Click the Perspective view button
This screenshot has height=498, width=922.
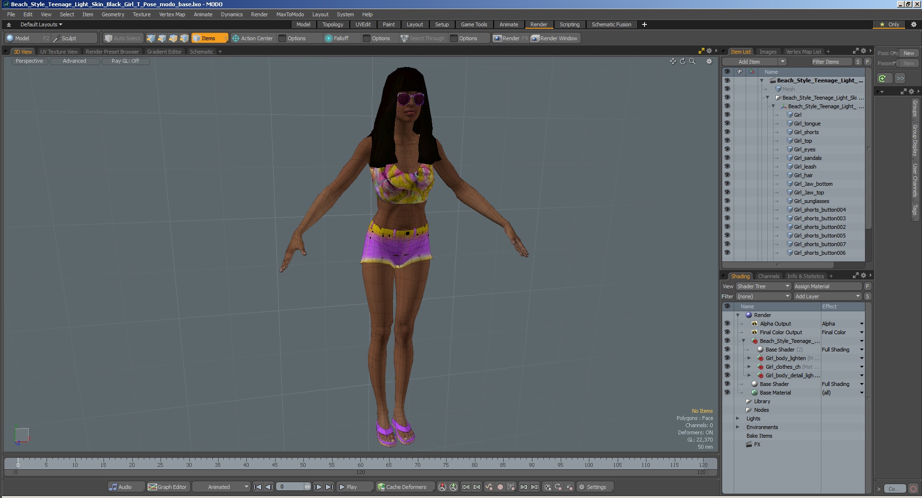(29, 61)
